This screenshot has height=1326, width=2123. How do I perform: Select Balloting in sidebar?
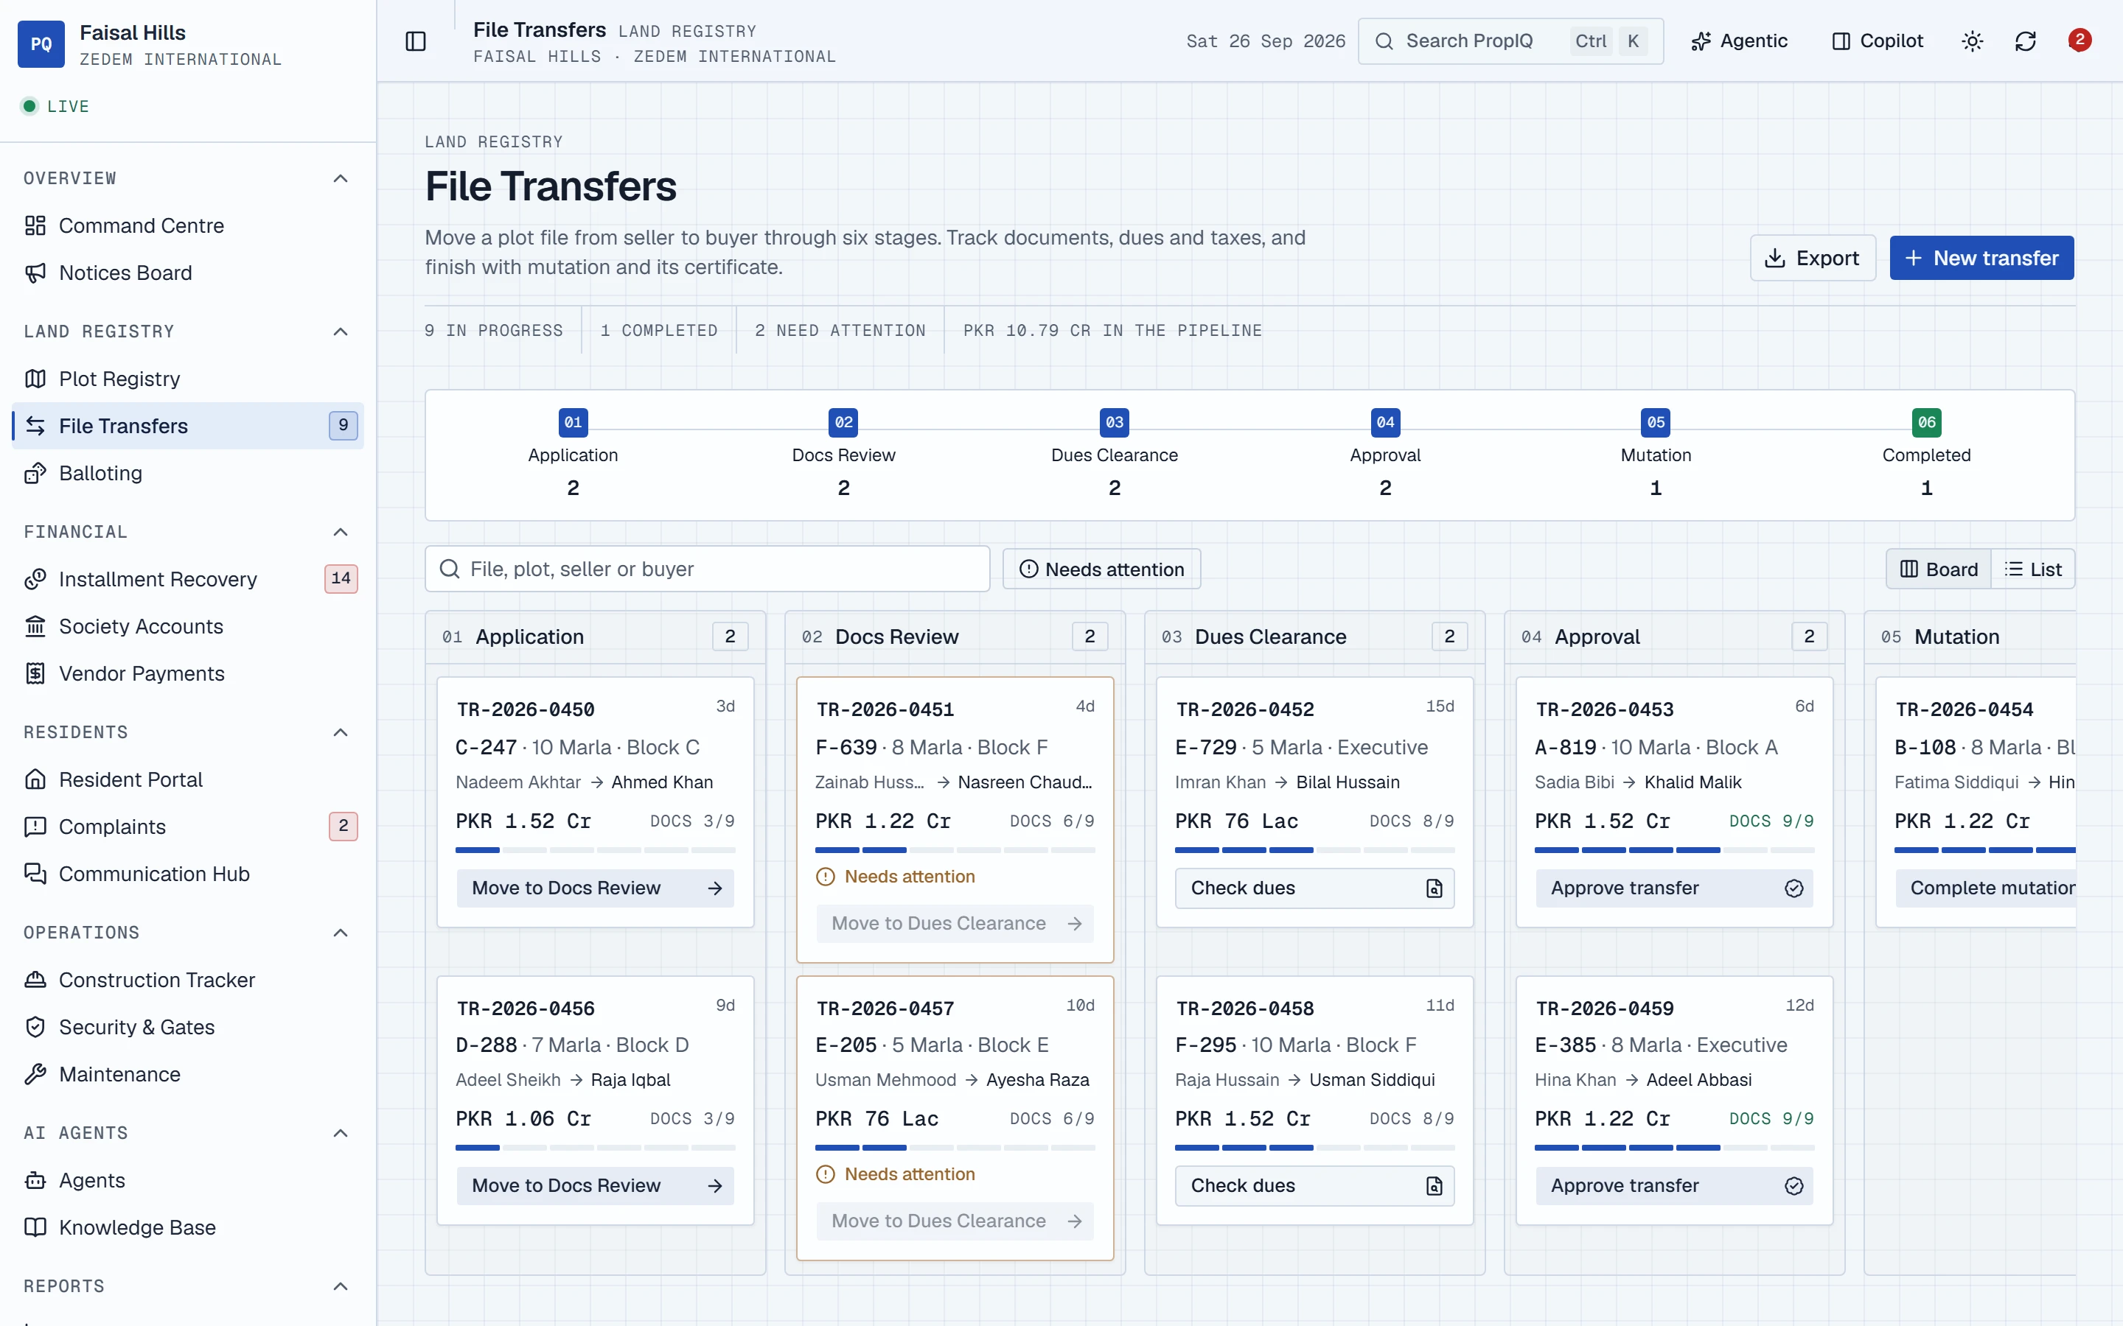click(x=188, y=473)
